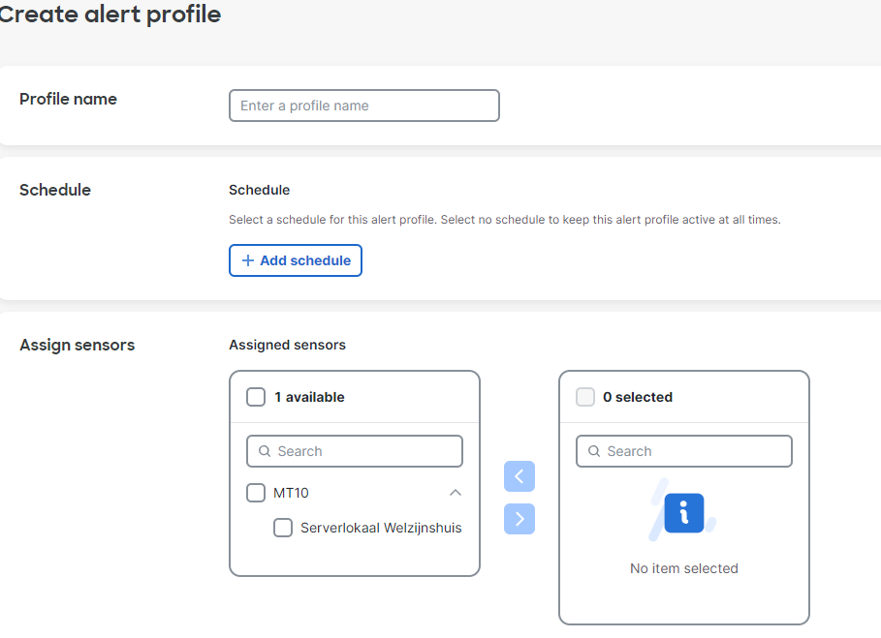The height and width of the screenshot is (638, 881).
Task: Select MT10 in the available sensors list
Action: pos(293,493)
